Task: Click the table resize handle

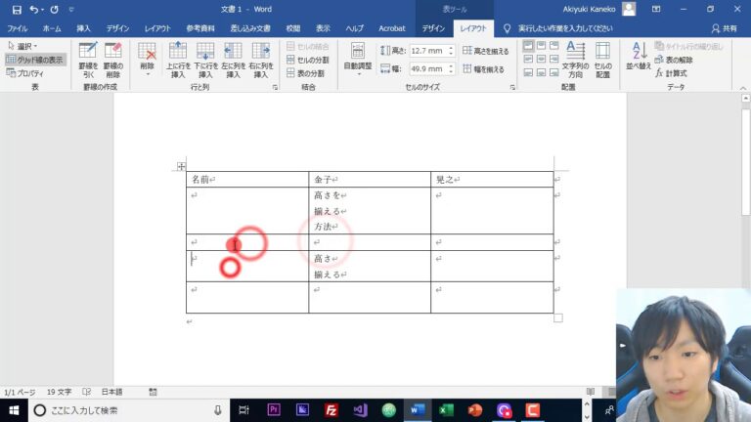Action: [x=558, y=318]
